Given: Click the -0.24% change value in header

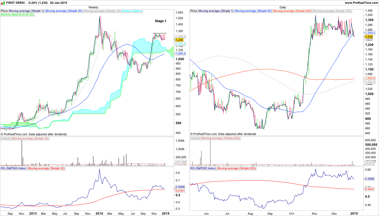Looking at the screenshot, I should [x=32, y=3].
